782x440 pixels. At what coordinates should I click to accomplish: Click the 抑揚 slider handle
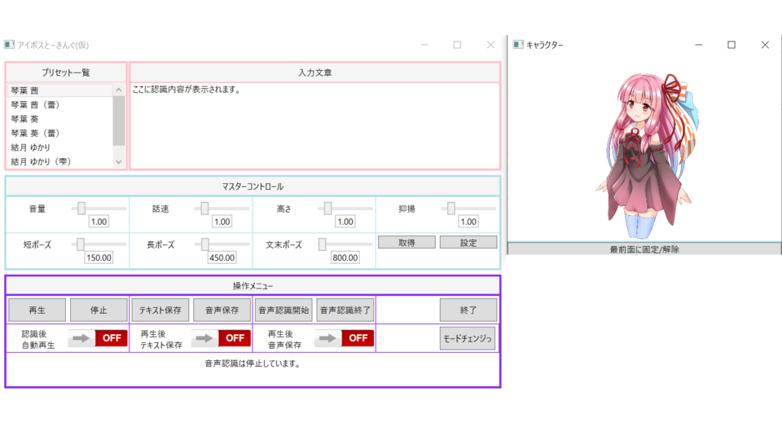tap(450, 208)
